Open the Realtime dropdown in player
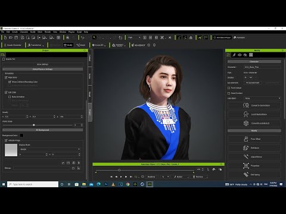This screenshot has height=214, width=286. (152, 177)
